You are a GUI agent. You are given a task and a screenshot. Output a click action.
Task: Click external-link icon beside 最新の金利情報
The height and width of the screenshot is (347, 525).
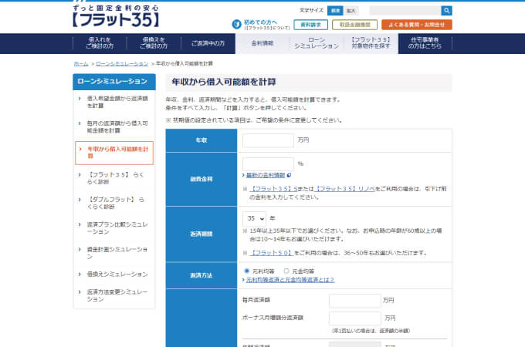point(289,175)
